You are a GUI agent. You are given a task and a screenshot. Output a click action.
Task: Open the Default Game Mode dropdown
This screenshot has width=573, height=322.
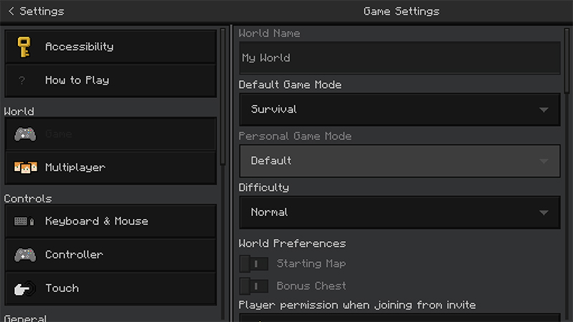tap(400, 109)
